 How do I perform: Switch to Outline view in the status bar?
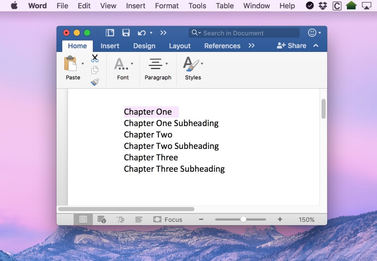(120, 219)
